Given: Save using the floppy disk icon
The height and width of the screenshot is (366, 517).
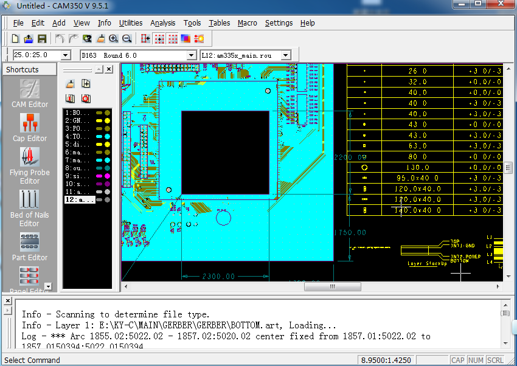Looking at the screenshot, I should [x=42, y=39].
